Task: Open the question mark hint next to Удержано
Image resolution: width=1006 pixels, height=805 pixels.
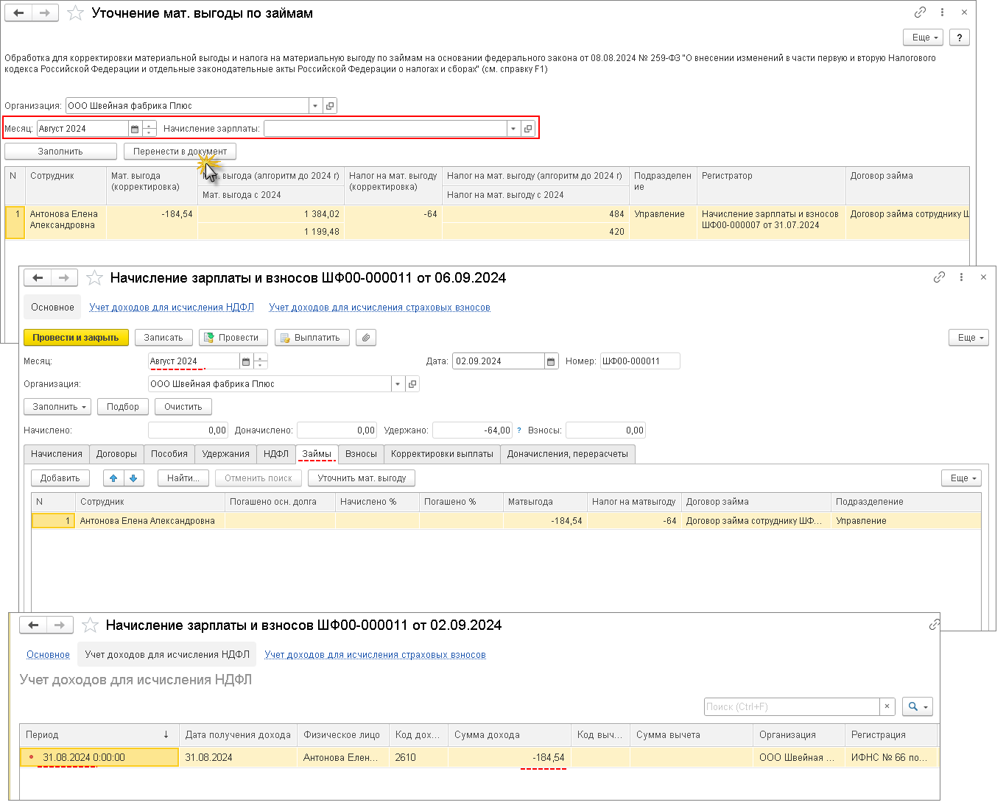Action: pyautogui.click(x=519, y=430)
